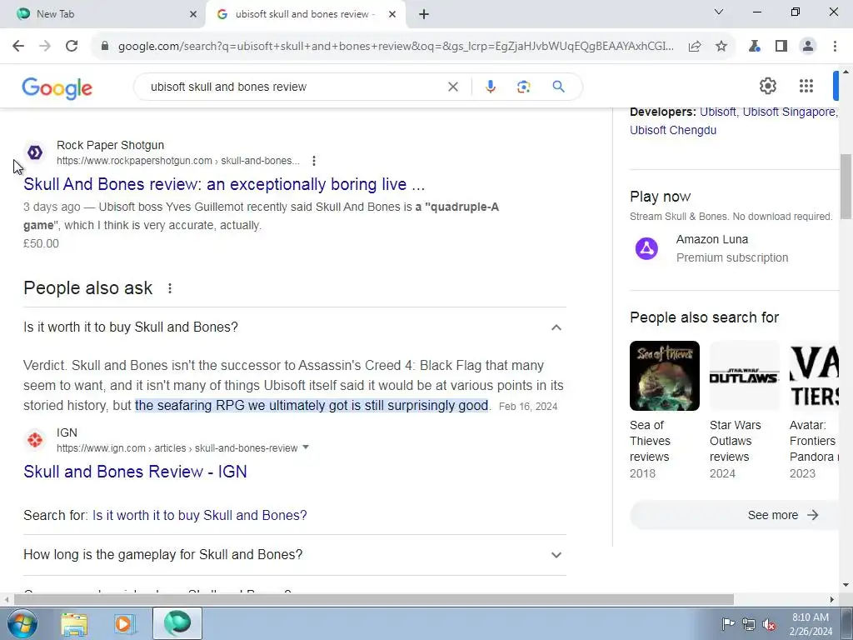
Task: Click the horizontal scroll right arrow
Action: [x=832, y=600]
